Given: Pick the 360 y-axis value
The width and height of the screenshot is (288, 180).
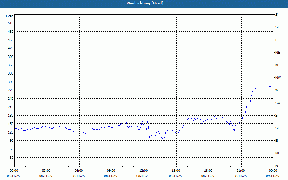Looking at the screenshot, I should pos(11,65).
